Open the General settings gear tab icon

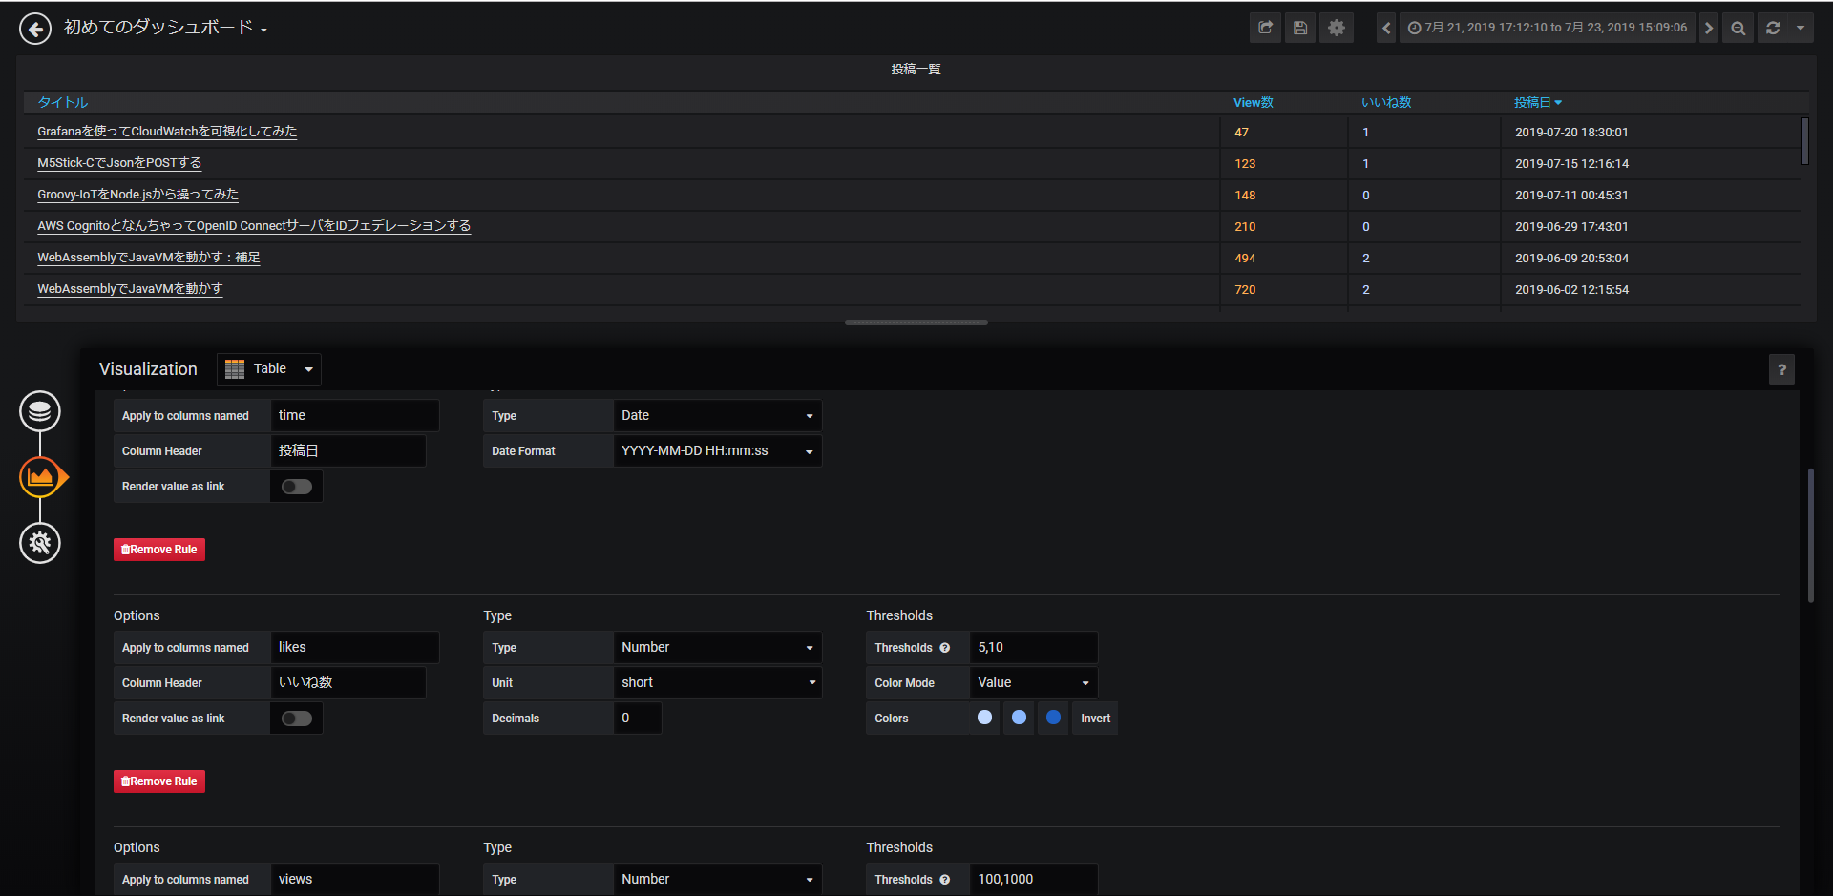tap(40, 543)
